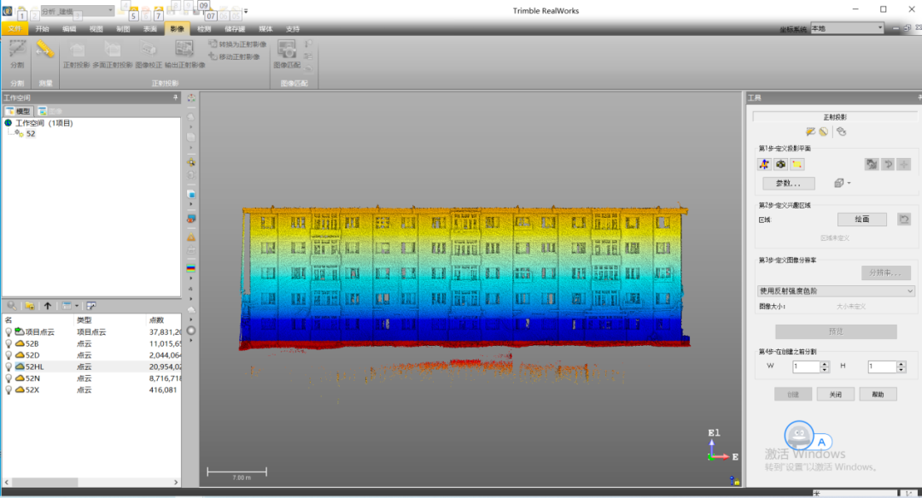Screen dimensions: 922x498
Task: Open the 文件 menu
Action: (x=15, y=28)
